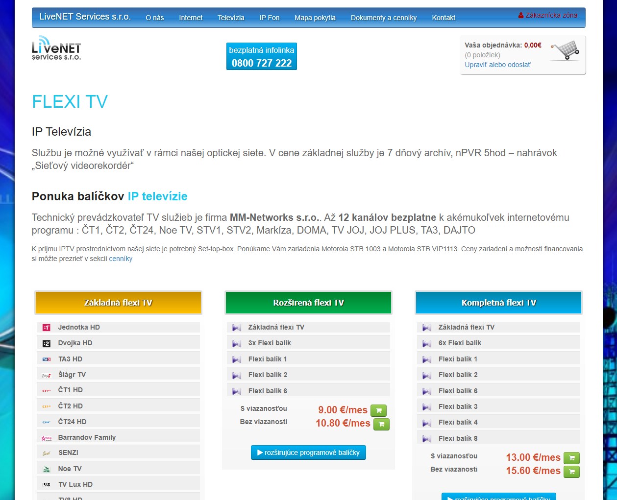The image size is (617, 500).
Task: Click the 10.80 €/mes price text
Action: pyautogui.click(x=343, y=423)
